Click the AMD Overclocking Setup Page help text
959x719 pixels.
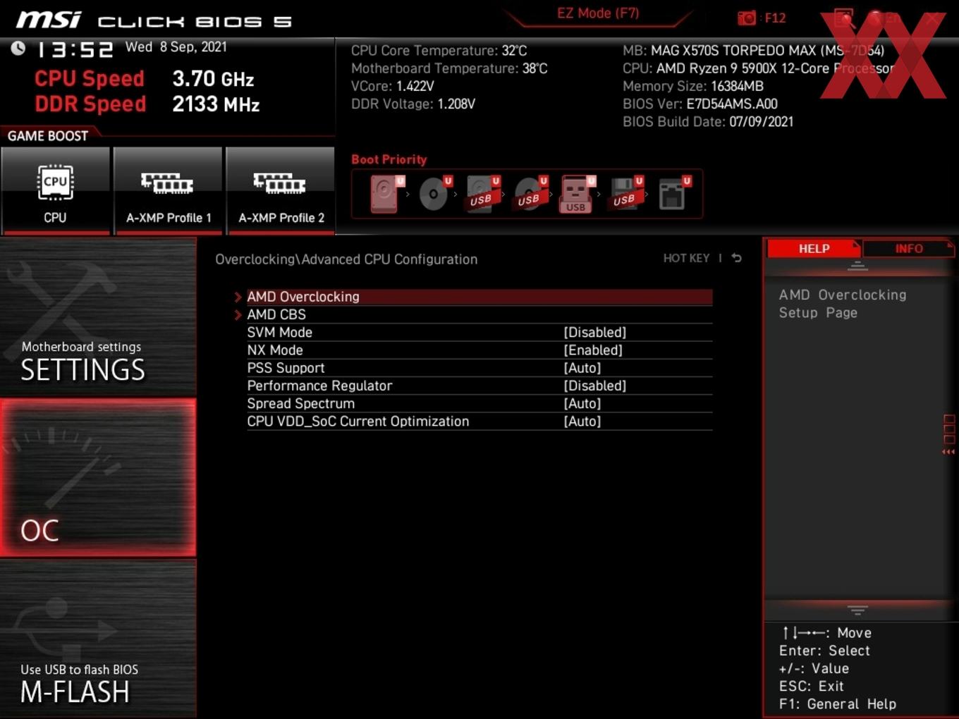coord(843,304)
